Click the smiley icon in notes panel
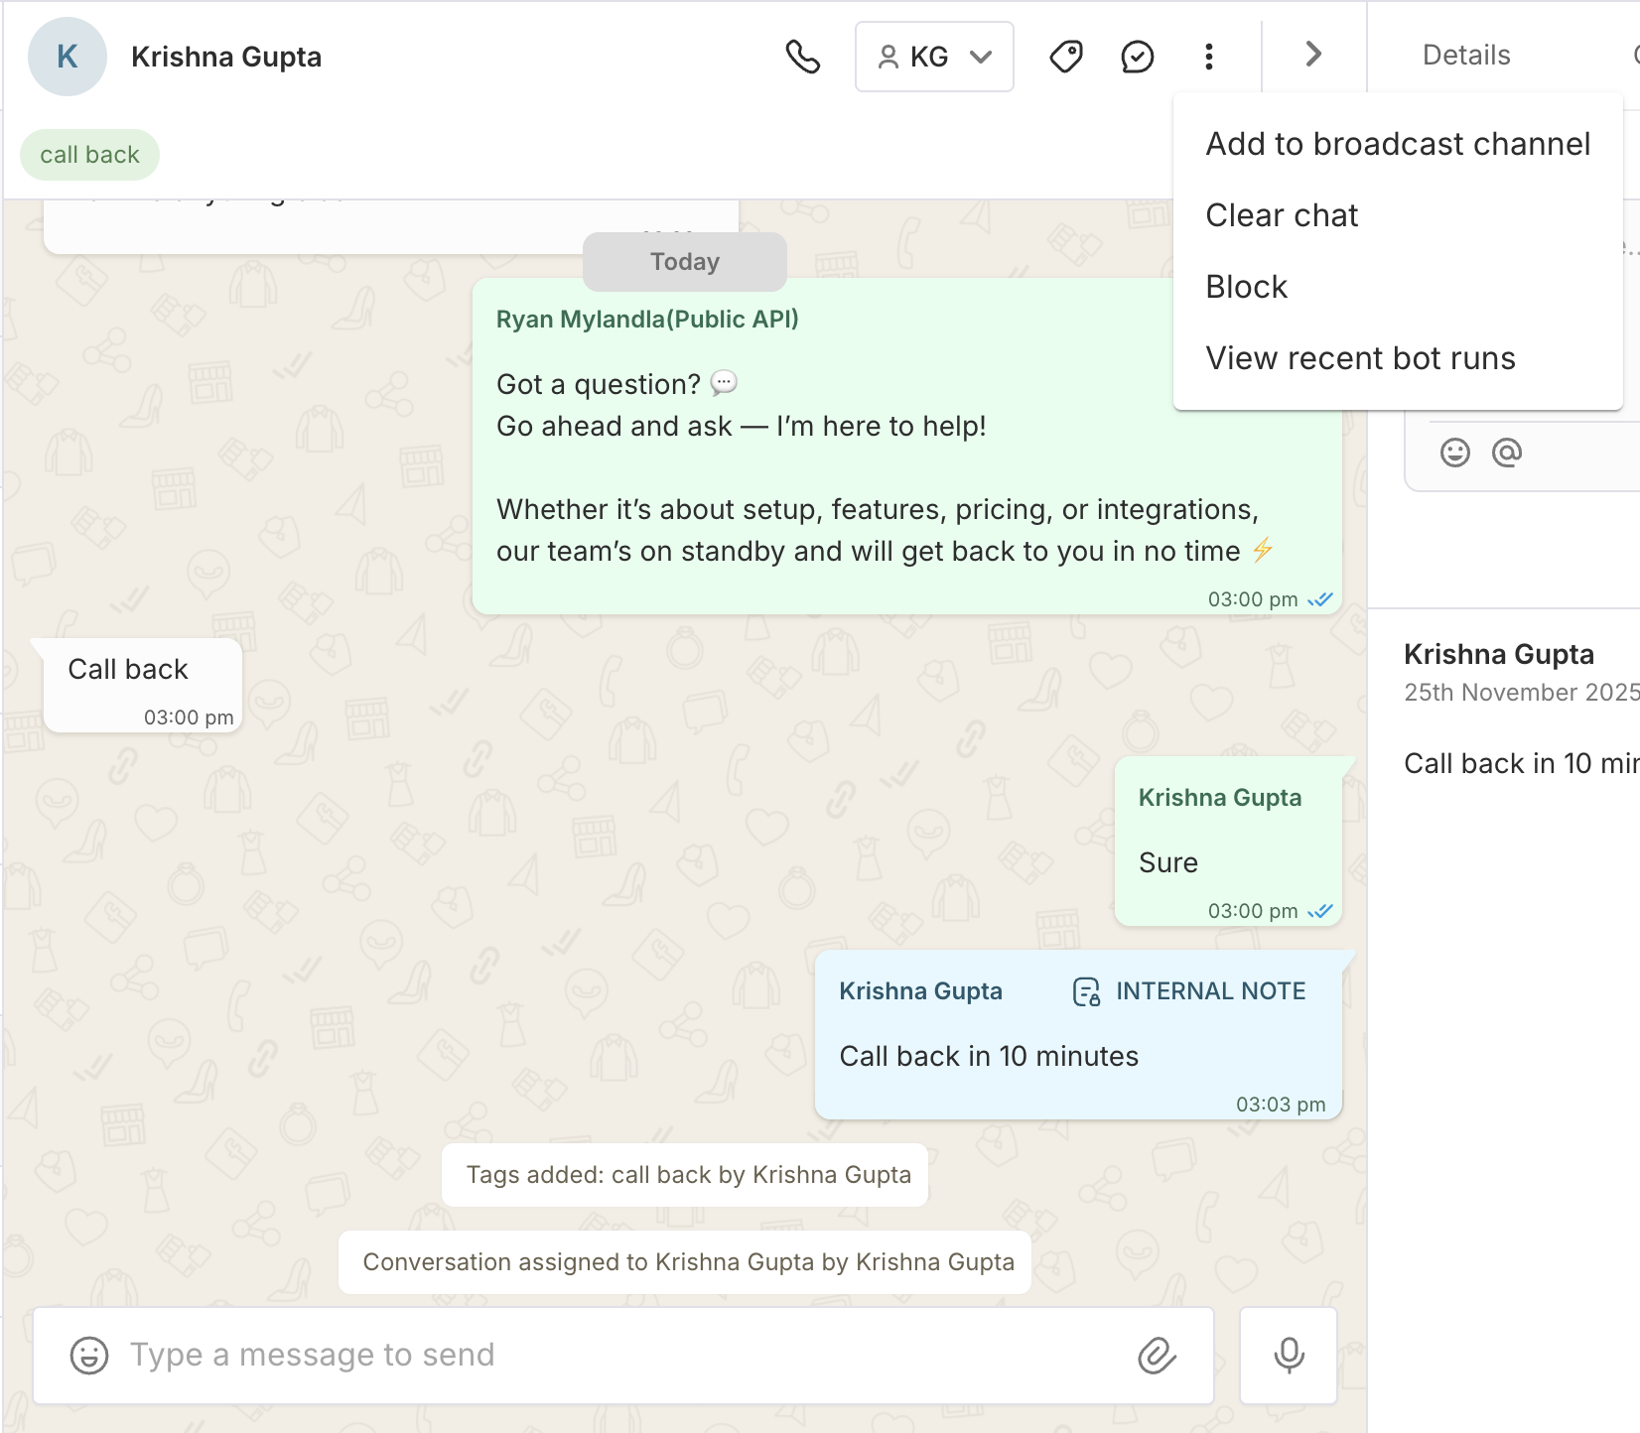Screen dimensions: 1640x1433 coord(1454,453)
